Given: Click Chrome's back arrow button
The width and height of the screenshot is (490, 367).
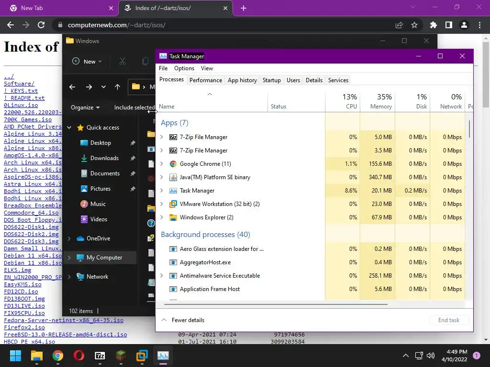Looking at the screenshot, I should point(11,25).
